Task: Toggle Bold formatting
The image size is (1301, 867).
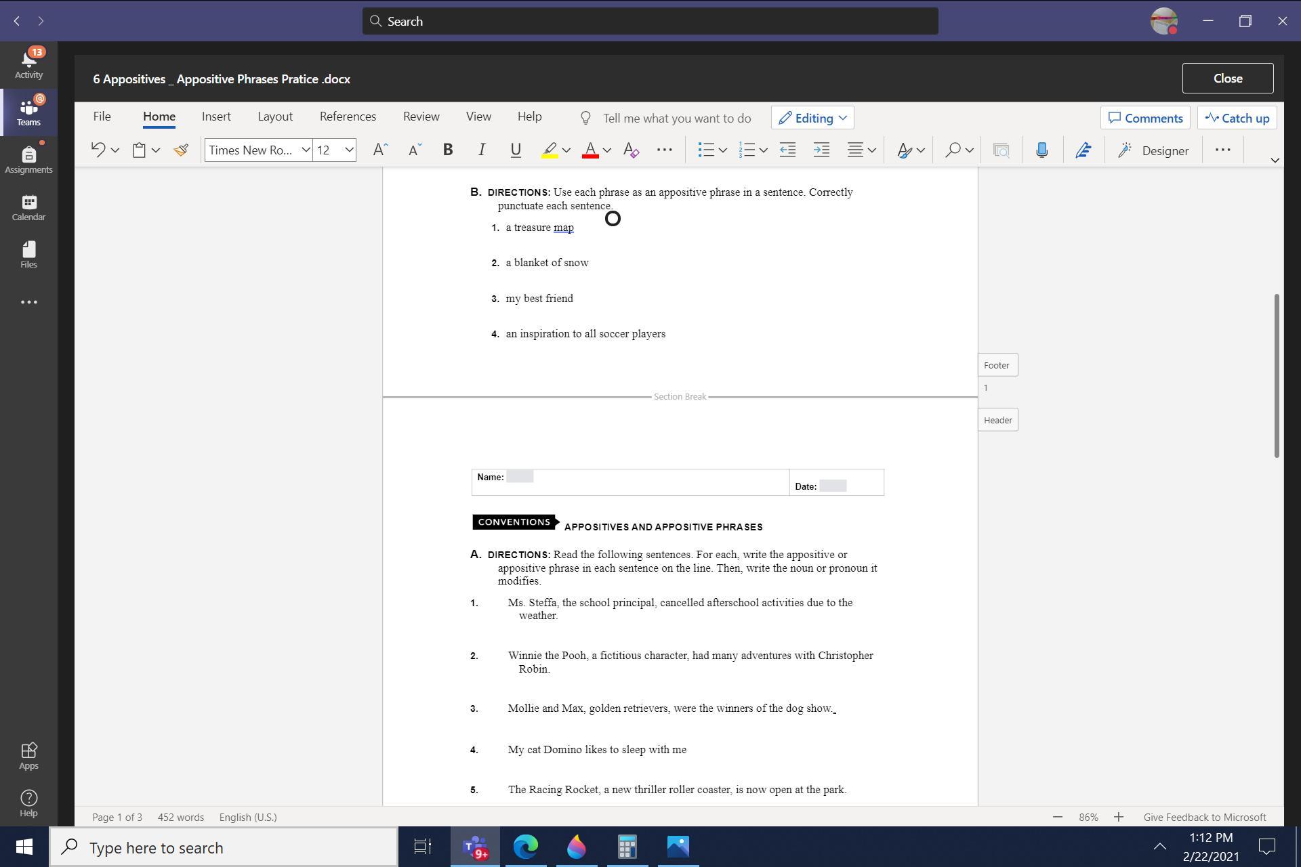Action: [x=447, y=150]
